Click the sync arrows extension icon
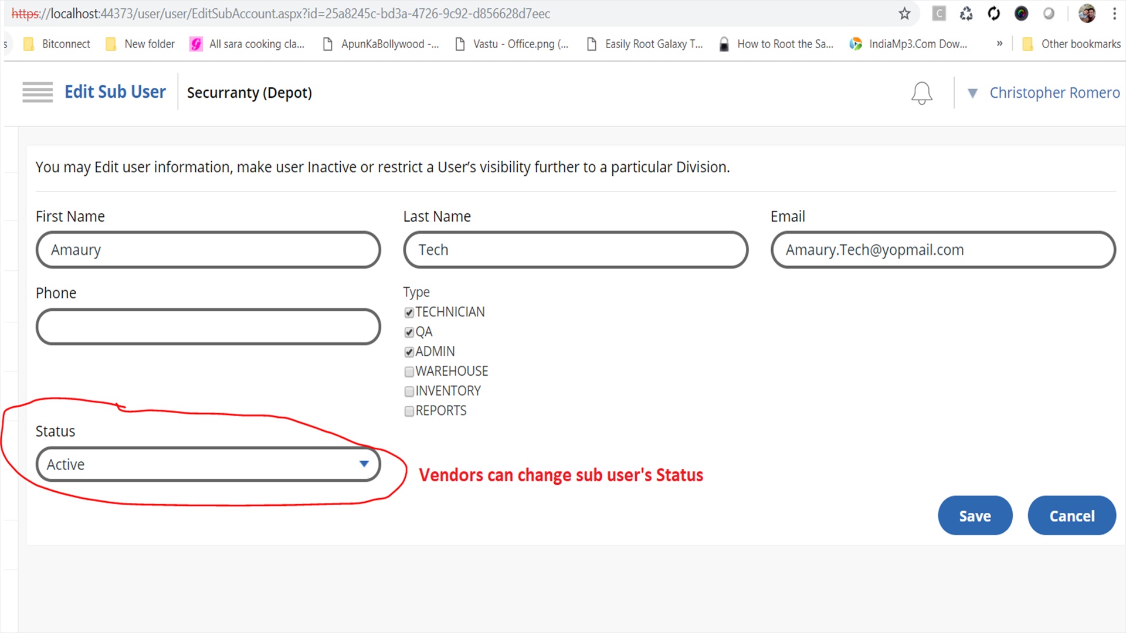1126x633 pixels. point(993,13)
